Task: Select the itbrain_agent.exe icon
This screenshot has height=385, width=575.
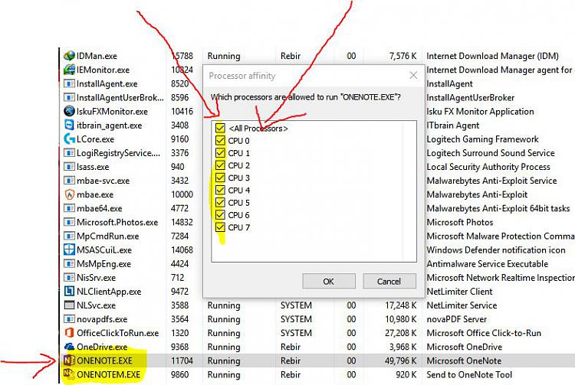Action: [69, 125]
